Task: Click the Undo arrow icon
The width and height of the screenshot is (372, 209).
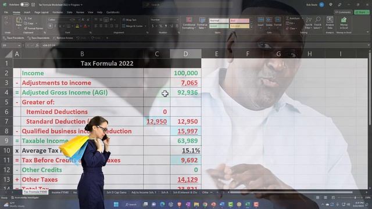Action: (6, 18)
